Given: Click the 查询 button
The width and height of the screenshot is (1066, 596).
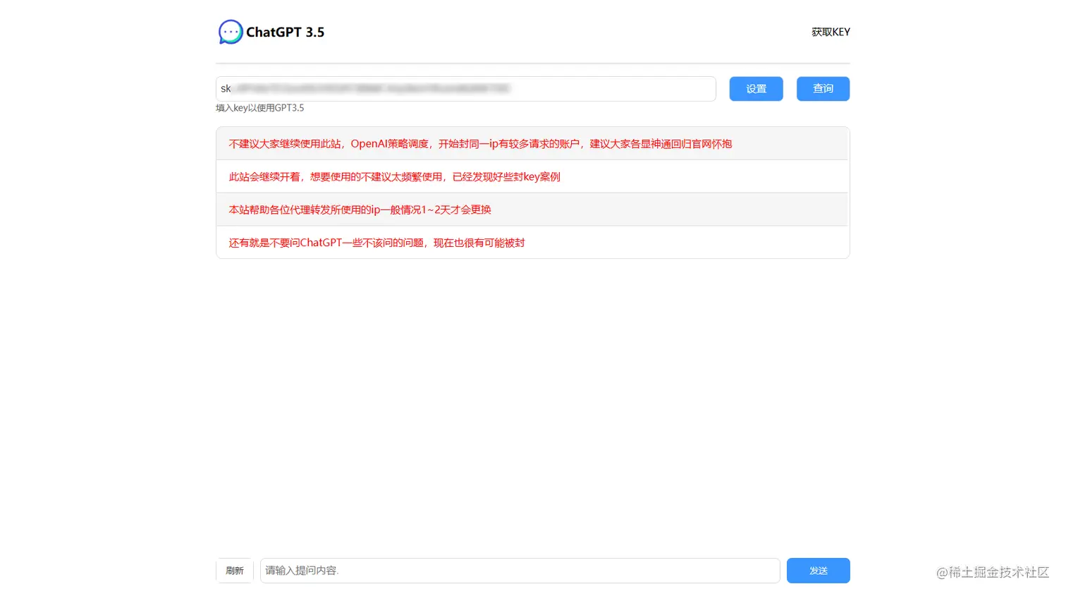Looking at the screenshot, I should [823, 89].
